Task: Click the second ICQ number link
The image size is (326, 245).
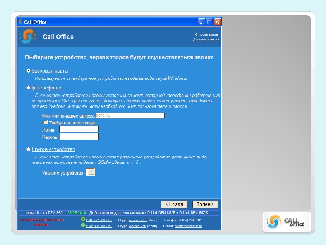Action: click(x=99, y=226)
